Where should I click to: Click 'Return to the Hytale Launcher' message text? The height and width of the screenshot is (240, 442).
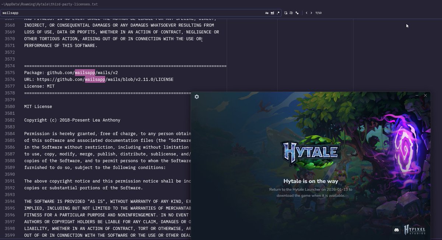coord(311,193)
